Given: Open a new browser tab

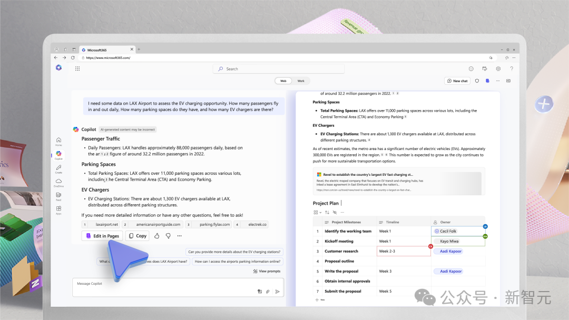Looking at the screenshot, I should click(139, 49).
